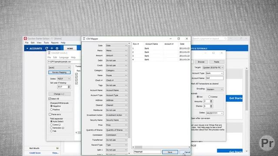Click the mapping name input field

(147, 152)
